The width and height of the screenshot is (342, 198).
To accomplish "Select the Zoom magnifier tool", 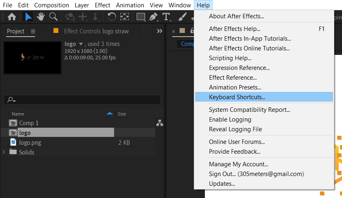I will [x=53, y=17].
